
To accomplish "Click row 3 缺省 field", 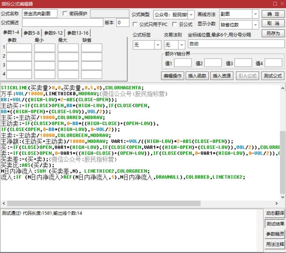I will (x=92, y=66).
